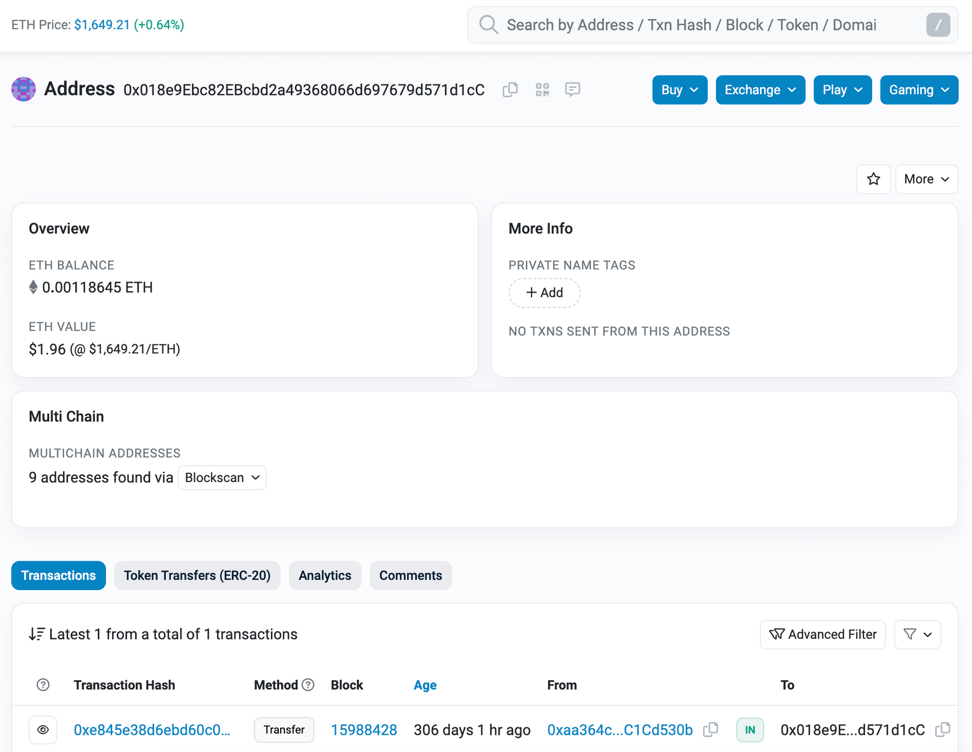The width and height of the screenshot is (972, 752).
Task: Open the Method column help icon
Action: (309, 685)
